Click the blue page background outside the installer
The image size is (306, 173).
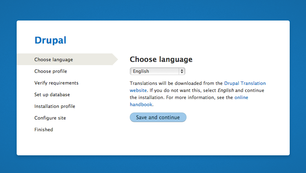click(x=152, y=9)
